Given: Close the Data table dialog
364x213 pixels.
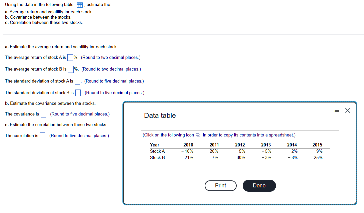Looking at the screenshot, I should (x=347, y=110).
